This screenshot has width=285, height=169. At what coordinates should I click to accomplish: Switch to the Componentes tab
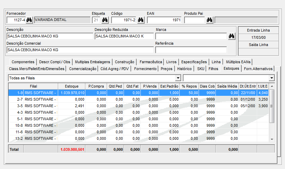click(23, 62)
